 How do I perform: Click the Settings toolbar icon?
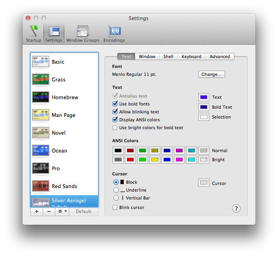click(x=53, y=34)
